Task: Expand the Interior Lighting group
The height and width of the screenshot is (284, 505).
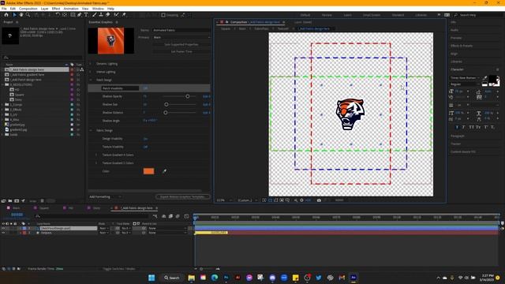Action: (x=91, y=72)
